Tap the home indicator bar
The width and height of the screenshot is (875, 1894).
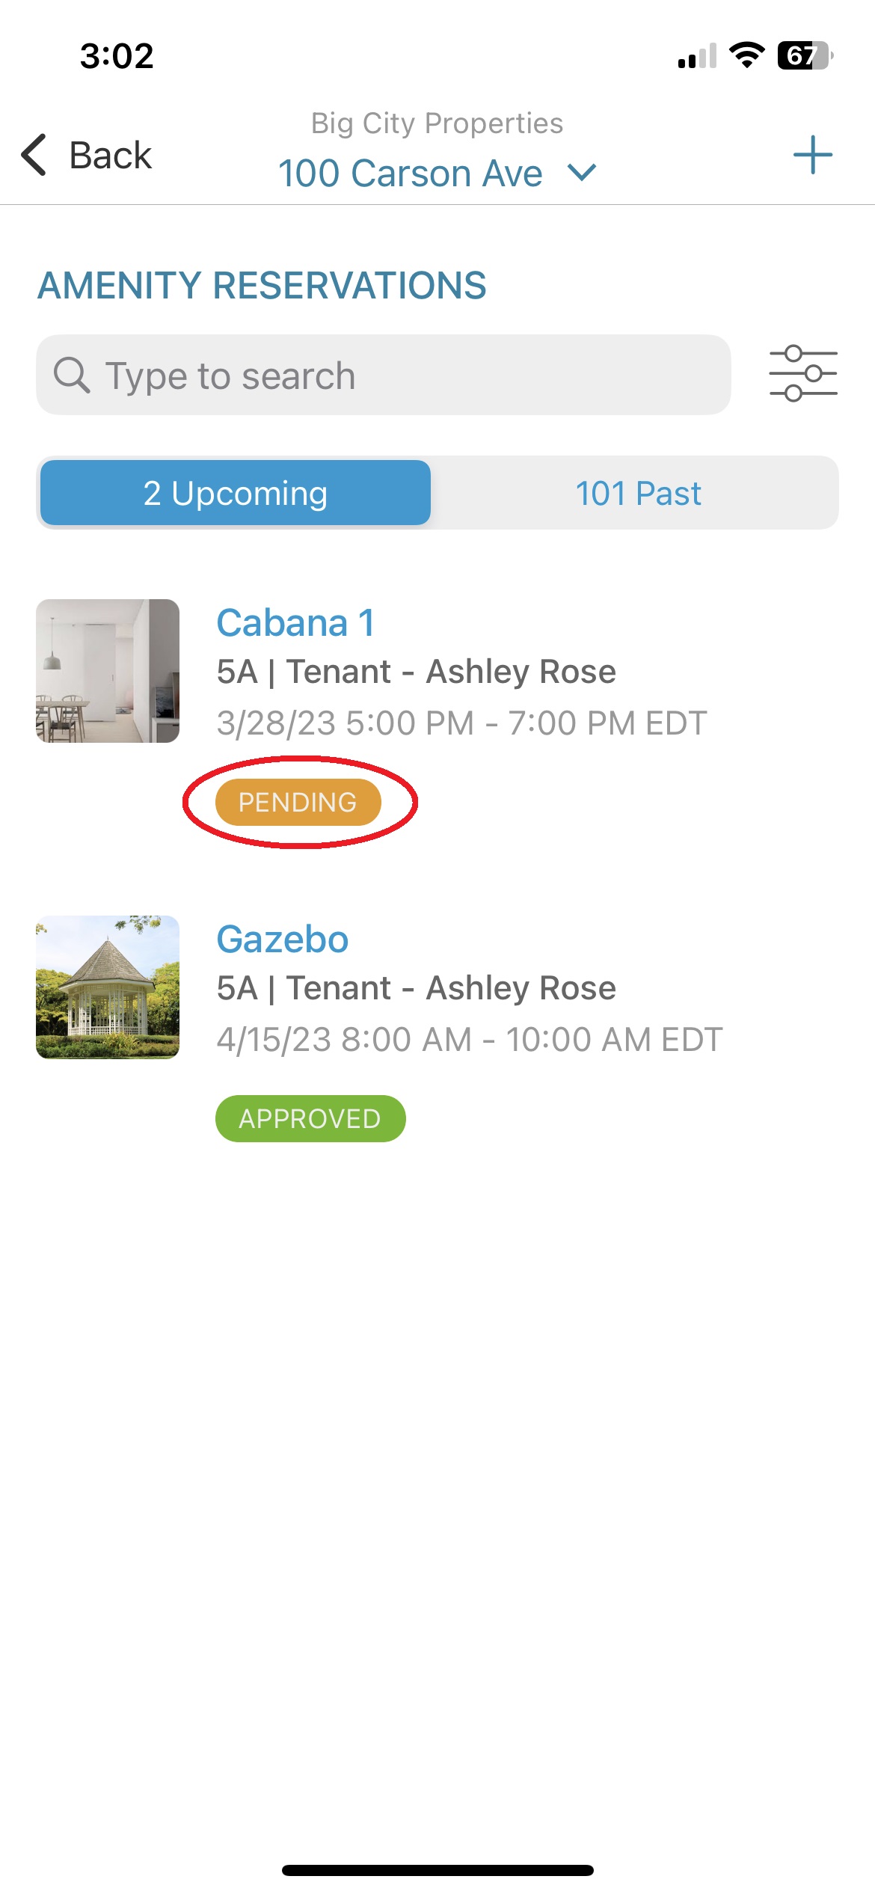coord(437,1870)
